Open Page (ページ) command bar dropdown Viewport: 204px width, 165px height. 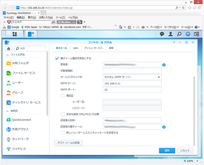point(156,27)
